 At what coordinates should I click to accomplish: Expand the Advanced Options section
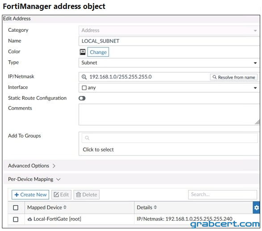[32, 166]
